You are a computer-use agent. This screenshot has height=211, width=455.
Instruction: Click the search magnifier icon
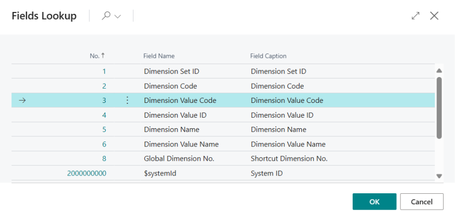(106, 16)
